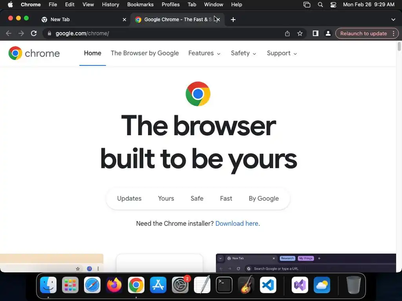
Task: Click the Download here link
Action: [x=237, y=223]
